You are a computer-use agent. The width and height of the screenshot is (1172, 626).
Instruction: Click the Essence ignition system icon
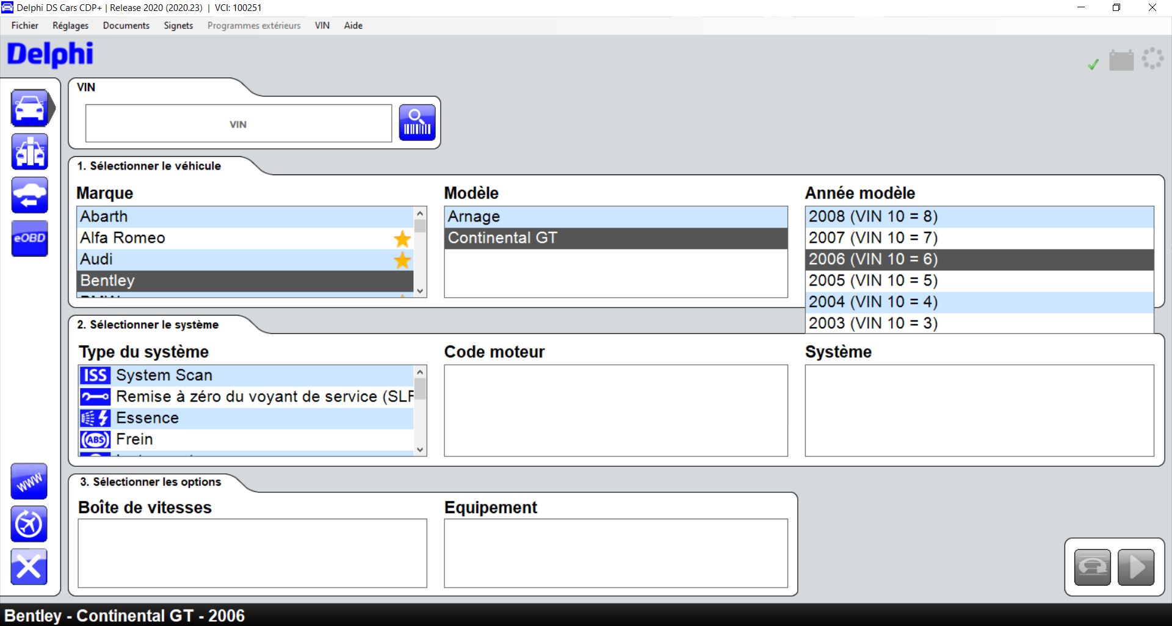coord(95,418)
